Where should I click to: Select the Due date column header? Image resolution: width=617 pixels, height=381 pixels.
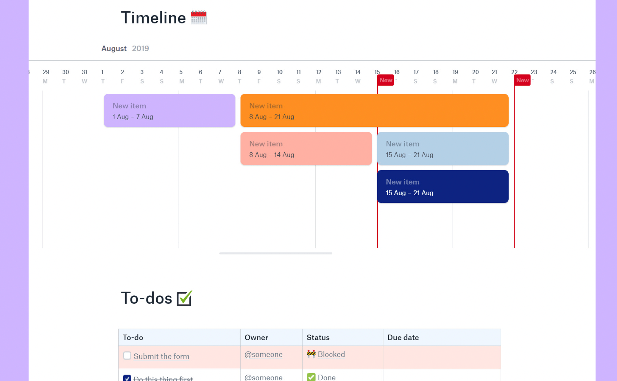tap(442, 337)
